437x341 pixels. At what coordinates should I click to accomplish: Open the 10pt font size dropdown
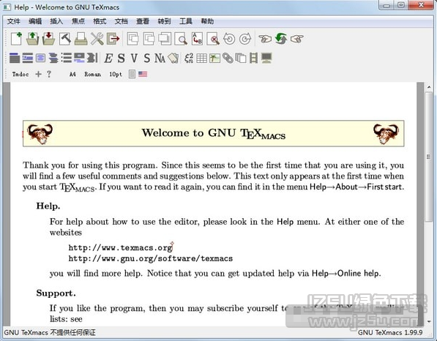(x=116, y=74)
